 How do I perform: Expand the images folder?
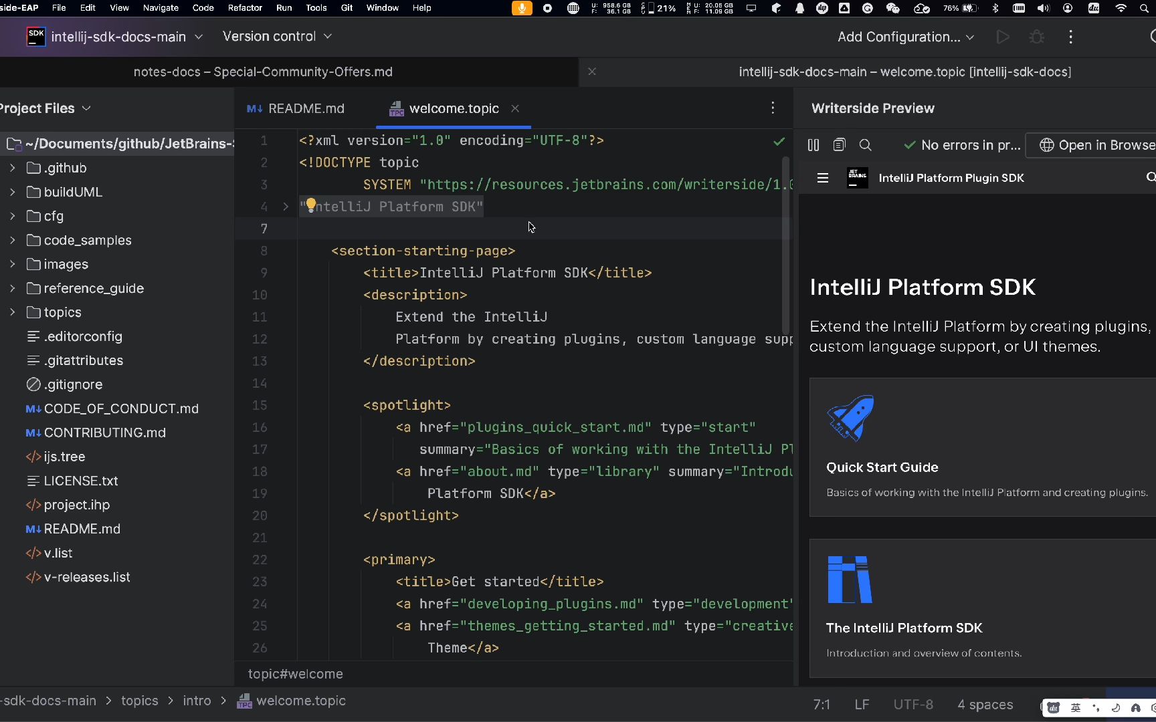coord(12,264)
